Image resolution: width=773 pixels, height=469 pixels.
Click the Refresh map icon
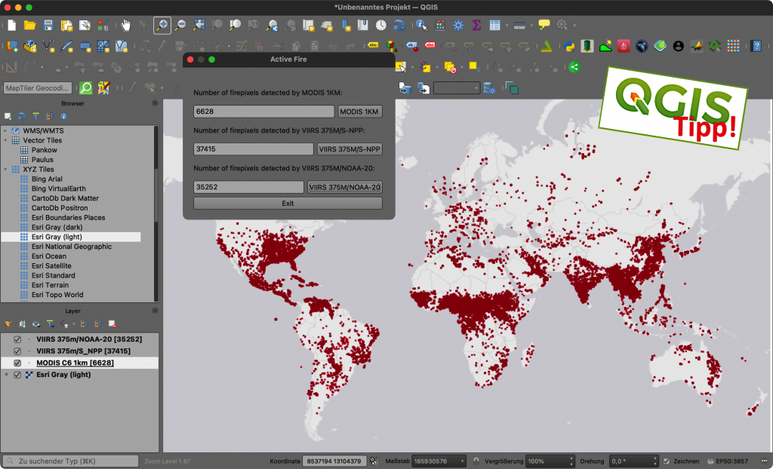(399, 25)
